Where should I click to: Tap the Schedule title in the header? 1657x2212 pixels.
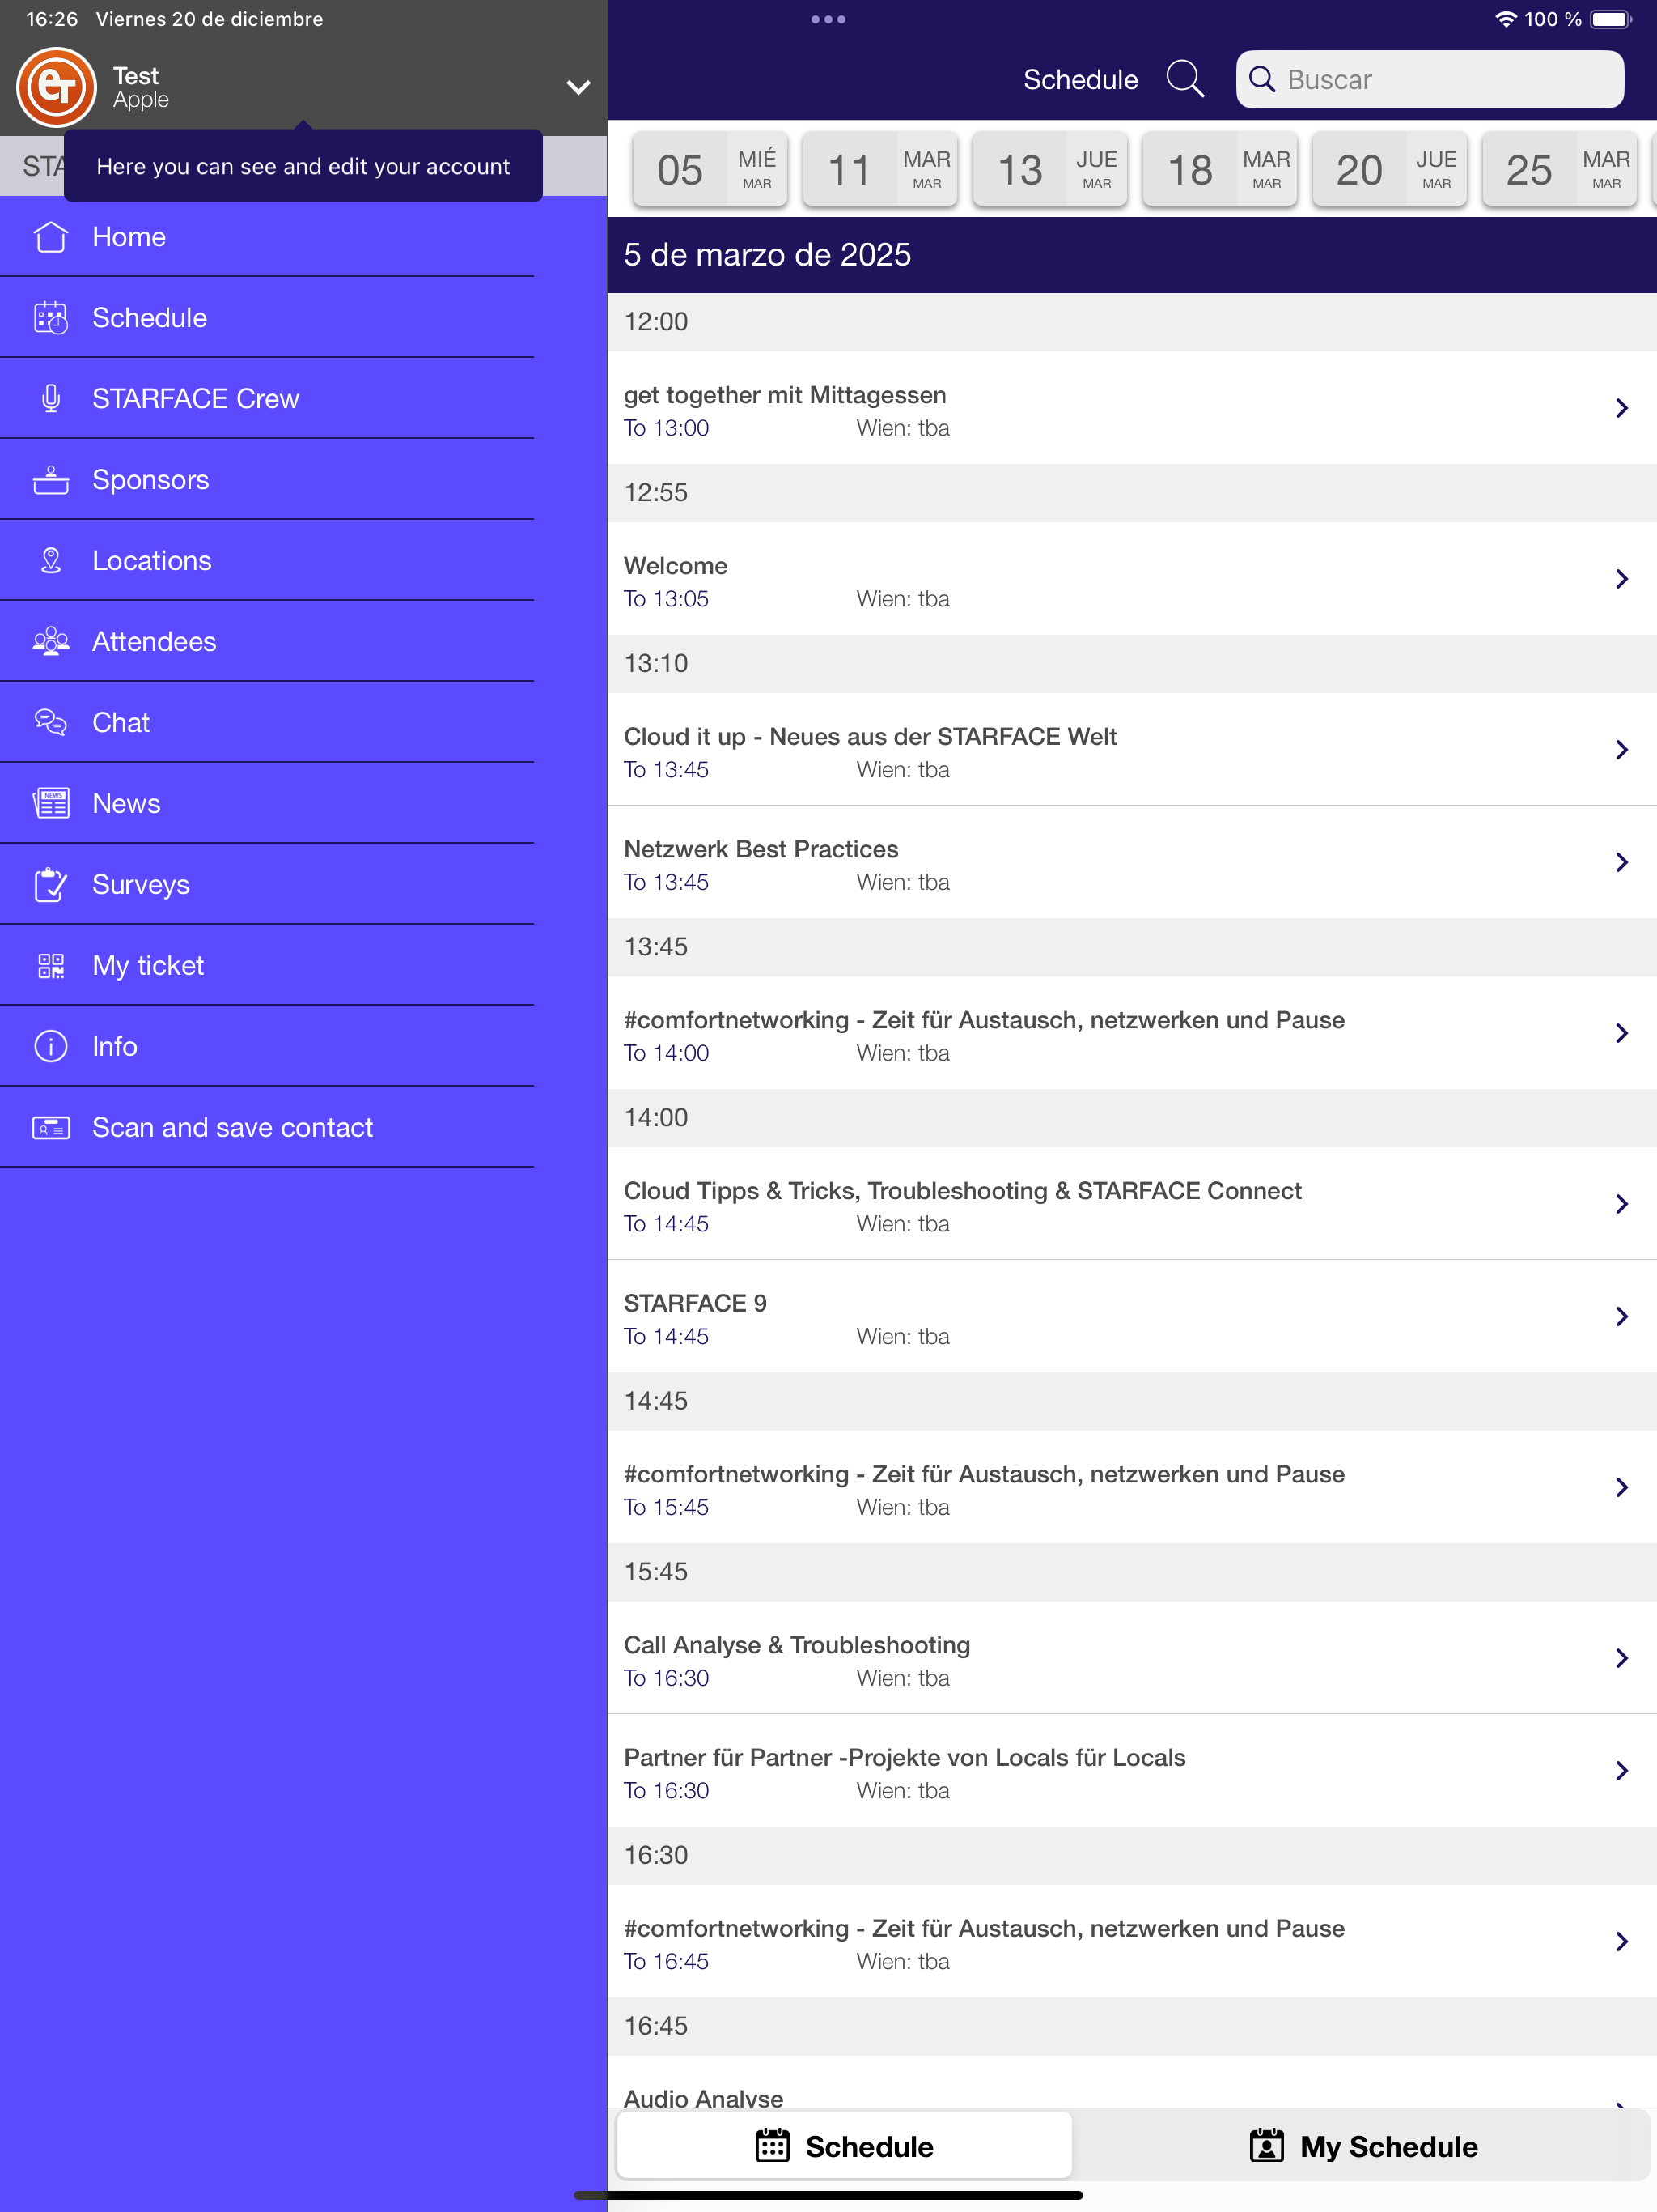click(1080, 79)
